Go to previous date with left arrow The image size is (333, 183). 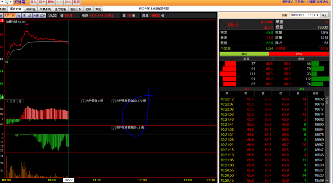[314, 15]
